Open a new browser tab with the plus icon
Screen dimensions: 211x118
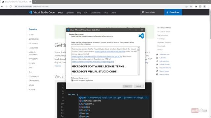coord(35,2)
